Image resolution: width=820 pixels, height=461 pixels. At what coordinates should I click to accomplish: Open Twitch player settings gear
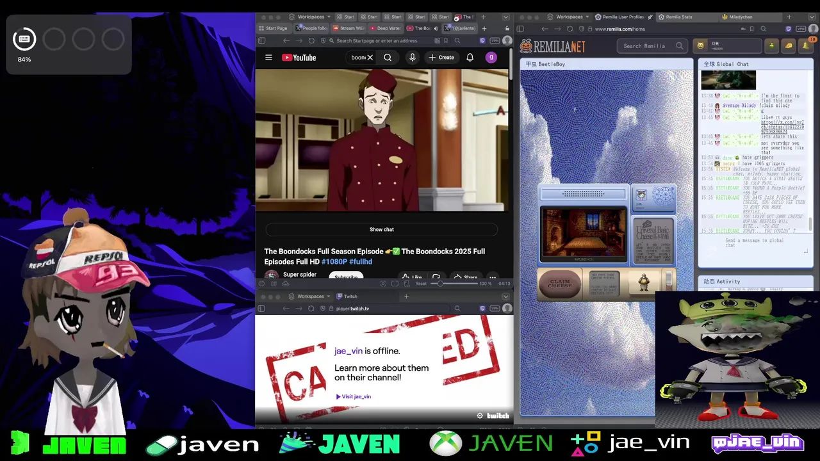[480, 416]
